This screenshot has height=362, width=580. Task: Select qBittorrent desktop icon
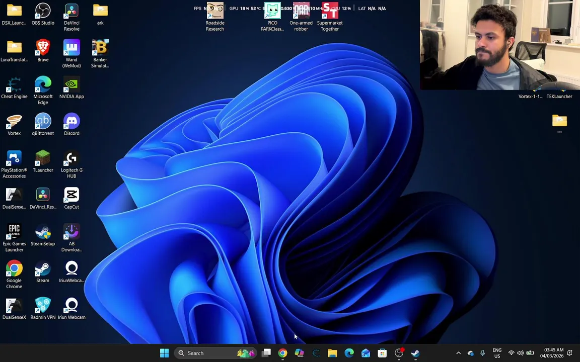[43, 125]
